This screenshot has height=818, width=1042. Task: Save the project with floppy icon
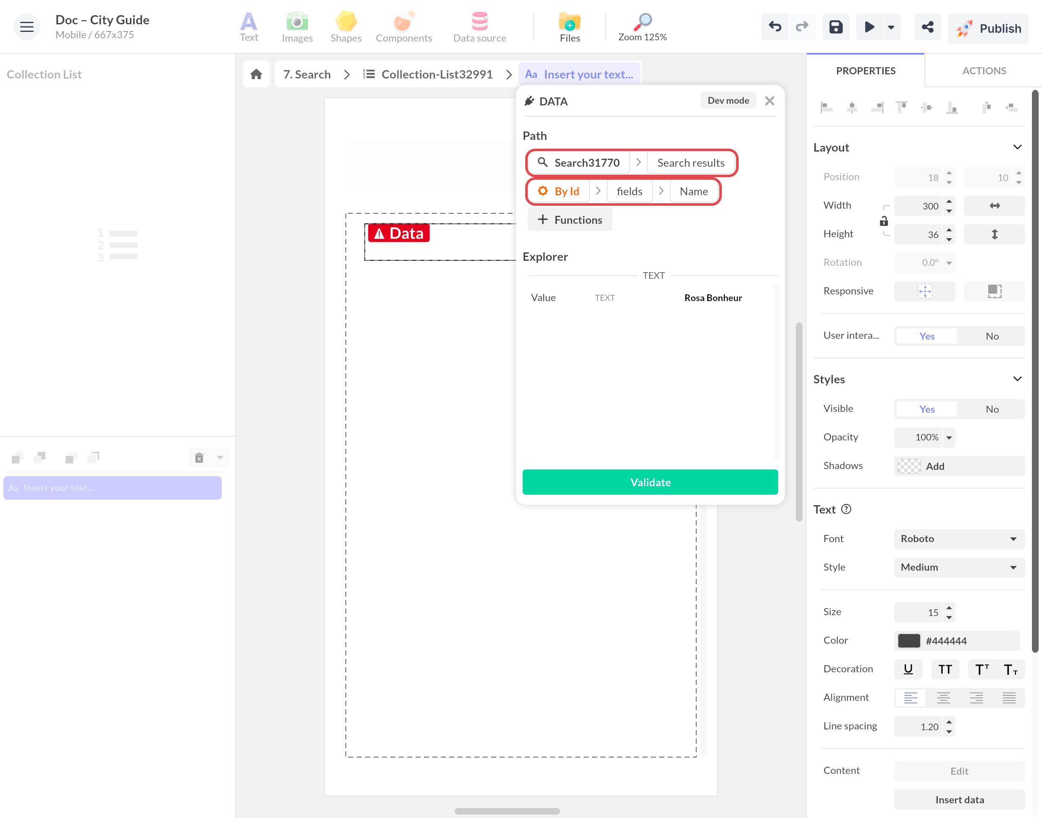(x=836, y=27)
